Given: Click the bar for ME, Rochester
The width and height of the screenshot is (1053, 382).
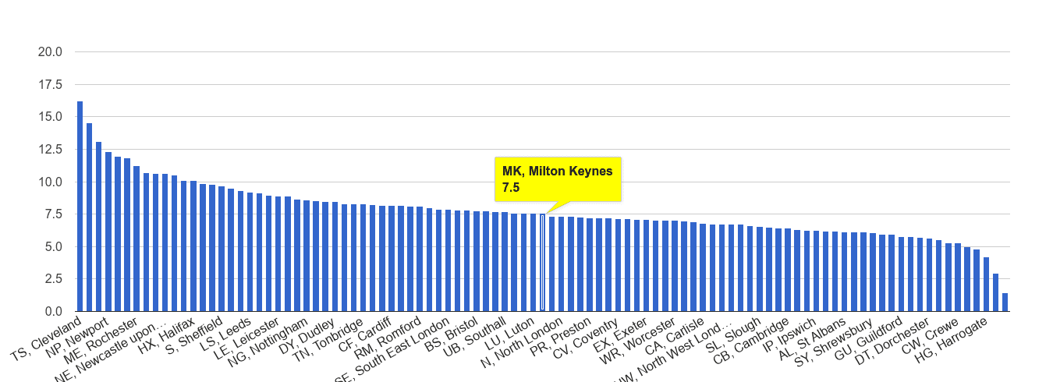Looking at the screenshot, I should click(136, 239).
